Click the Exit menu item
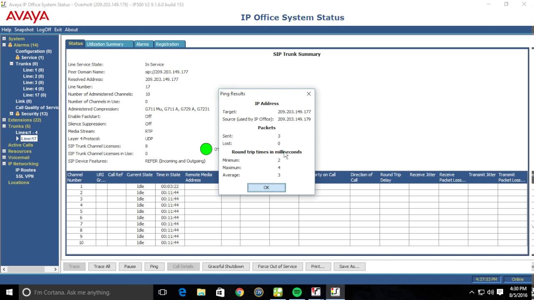Viewport: 534px width, 300px height. 58,30
